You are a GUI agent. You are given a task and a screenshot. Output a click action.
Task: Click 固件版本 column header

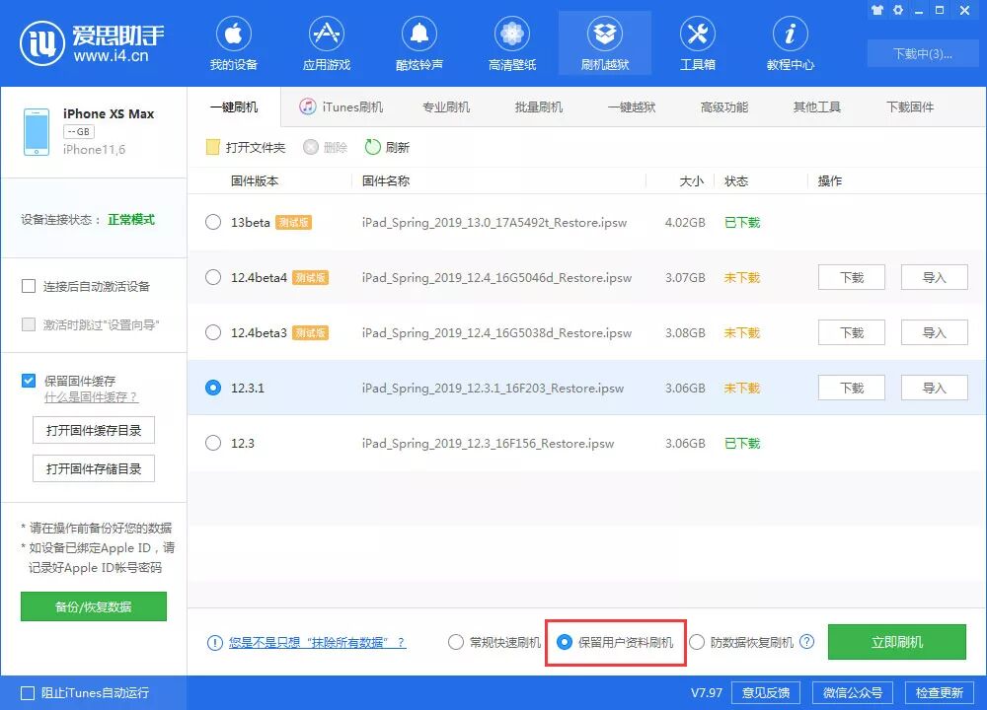pyautogui.click(x=255, y=181)
